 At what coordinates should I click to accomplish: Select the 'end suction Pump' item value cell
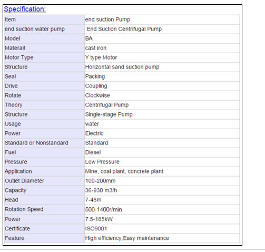[162, 20]
